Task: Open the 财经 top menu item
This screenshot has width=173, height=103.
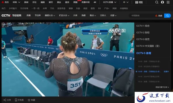Action: [51, 2]
